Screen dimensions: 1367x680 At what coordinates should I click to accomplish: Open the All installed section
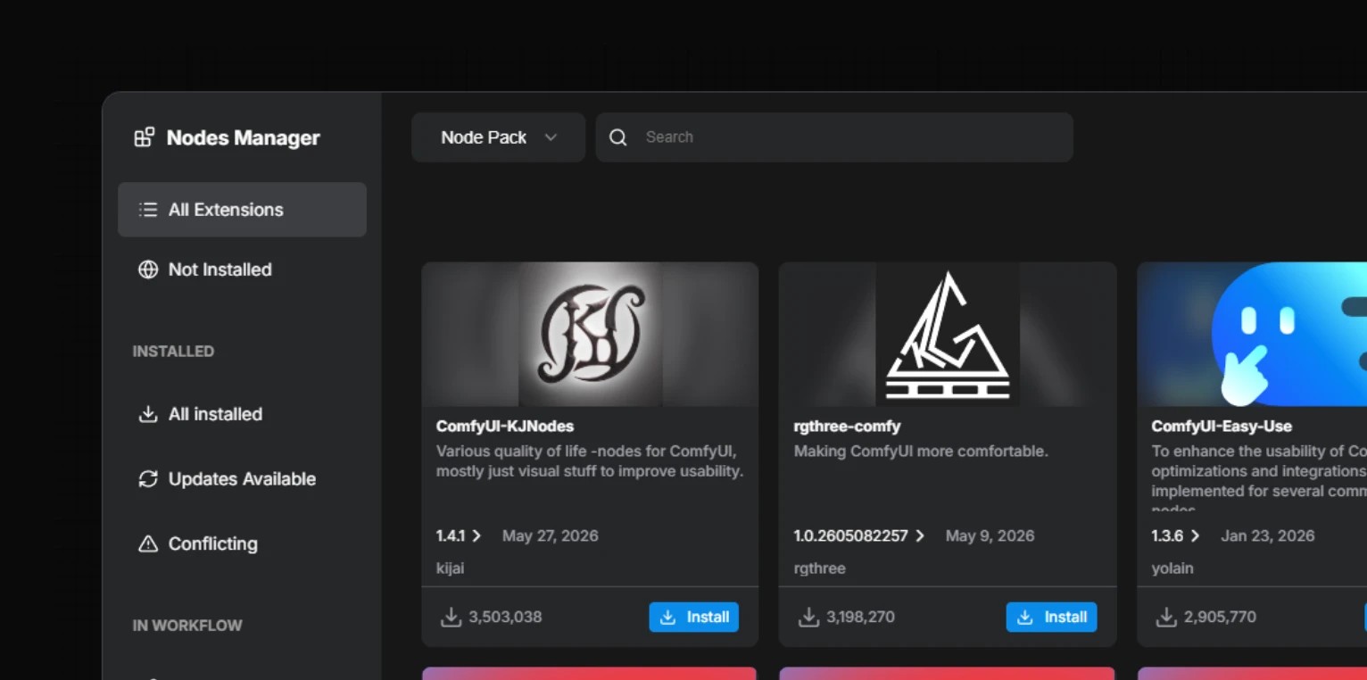click(x=242, y=414)
